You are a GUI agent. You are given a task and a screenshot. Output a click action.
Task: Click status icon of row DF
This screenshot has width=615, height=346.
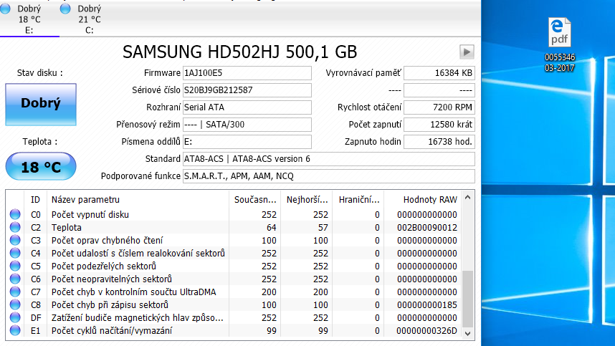(15, 317)
